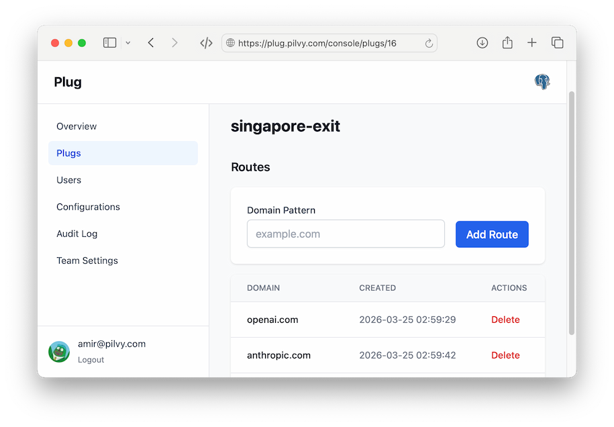Show the tab overview icon
614x427 pixels.
tap(557, 42)
